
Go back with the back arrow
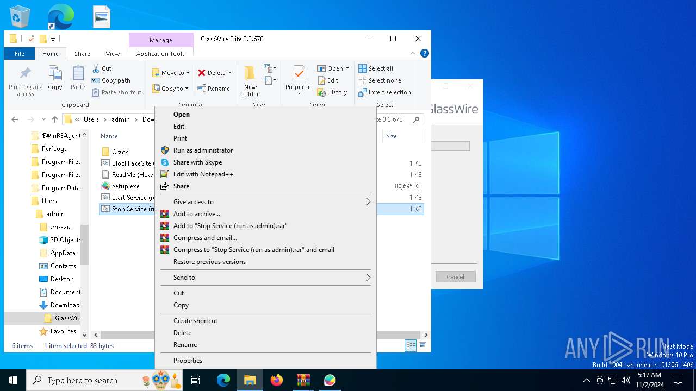tap(15, 119)
